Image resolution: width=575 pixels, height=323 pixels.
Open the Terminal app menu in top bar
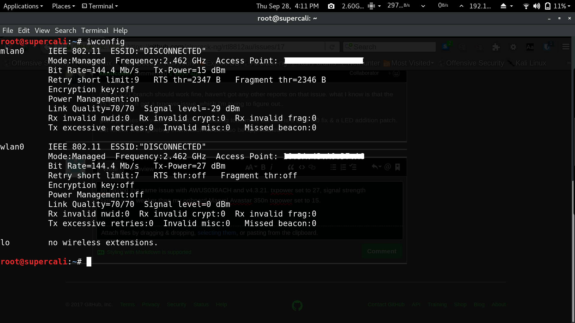[100, 6]
